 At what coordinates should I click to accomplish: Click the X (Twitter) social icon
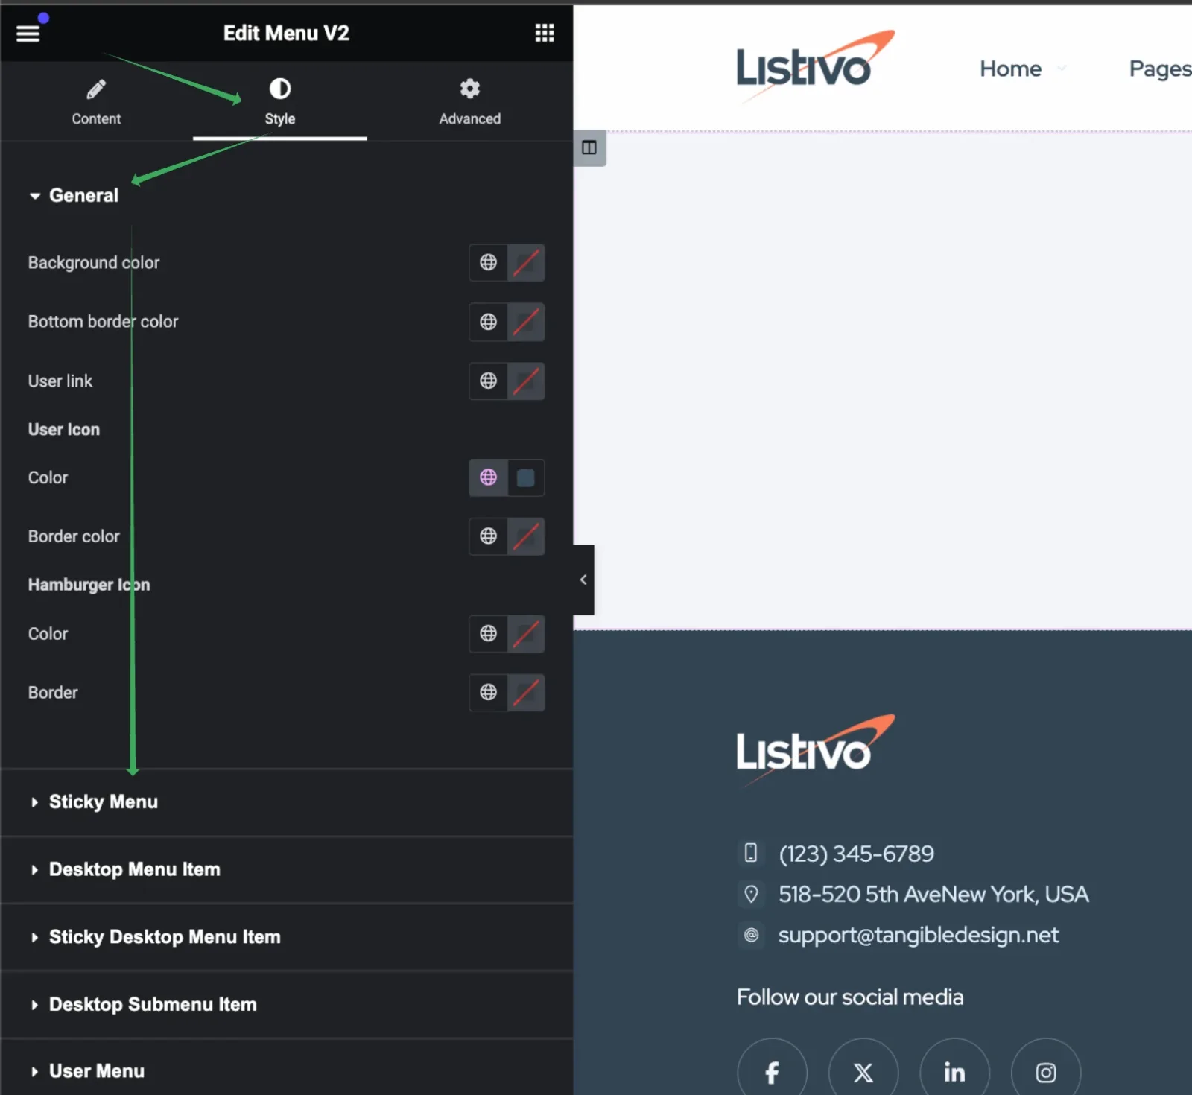click(863, 1072)
